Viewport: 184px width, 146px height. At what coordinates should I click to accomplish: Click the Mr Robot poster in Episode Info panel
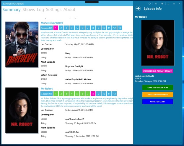pos(158,43)
